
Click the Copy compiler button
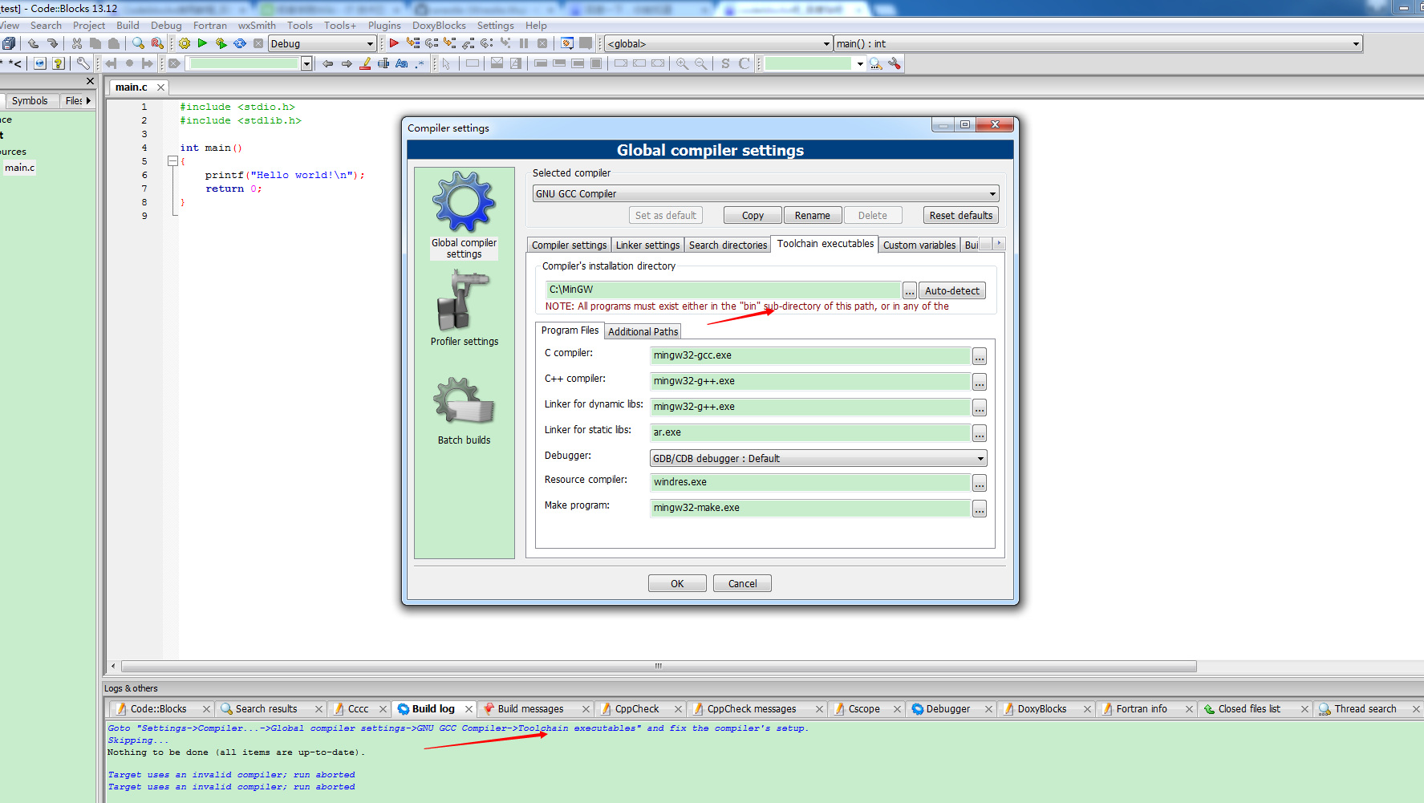[753, 215]
